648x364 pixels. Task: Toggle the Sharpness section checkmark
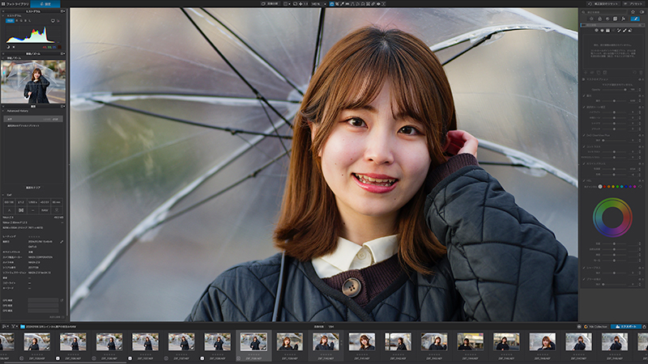[584, 268]
